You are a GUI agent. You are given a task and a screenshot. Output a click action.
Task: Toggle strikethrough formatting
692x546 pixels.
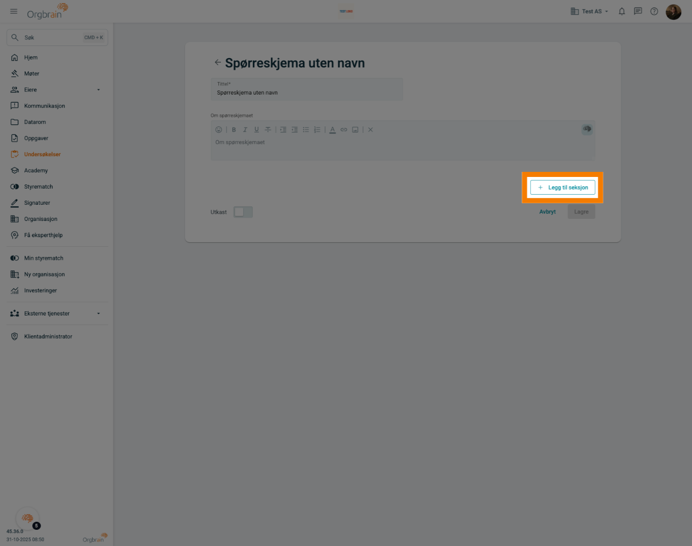(268, 130)
